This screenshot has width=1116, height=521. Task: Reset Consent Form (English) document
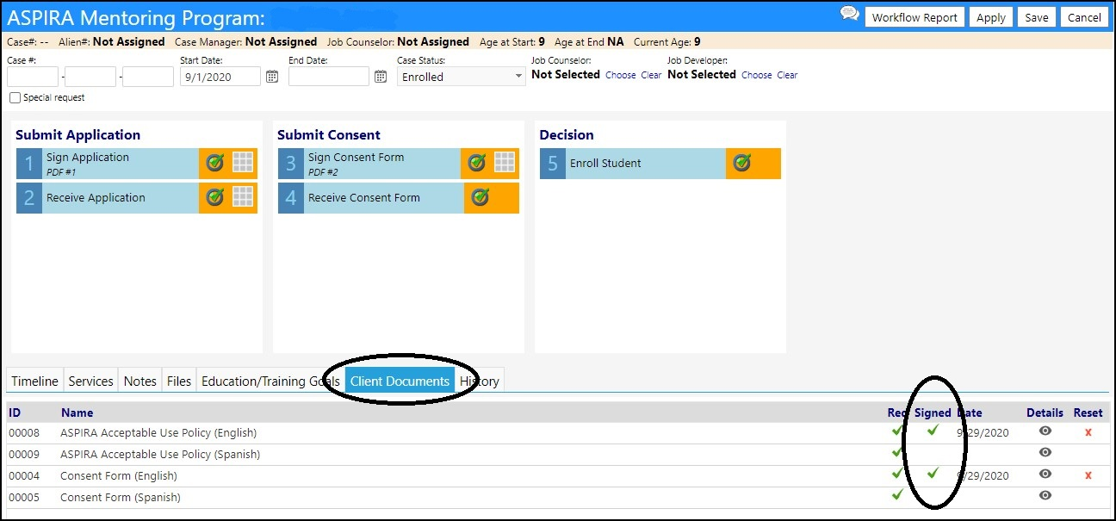[1088, 475]
